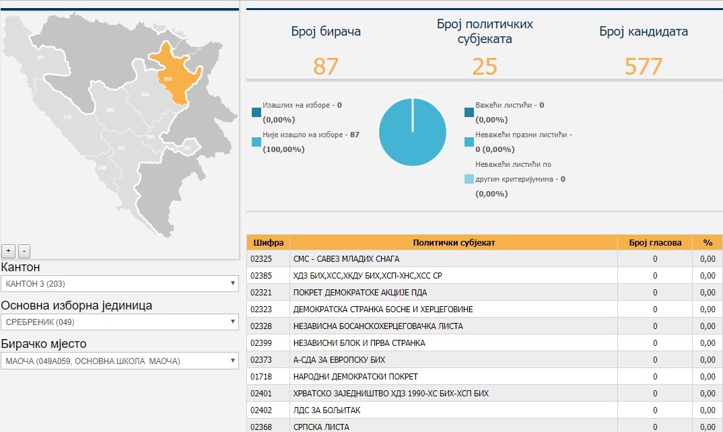Click the blue pie chart
Screen dimensions: 723x432
413,133
